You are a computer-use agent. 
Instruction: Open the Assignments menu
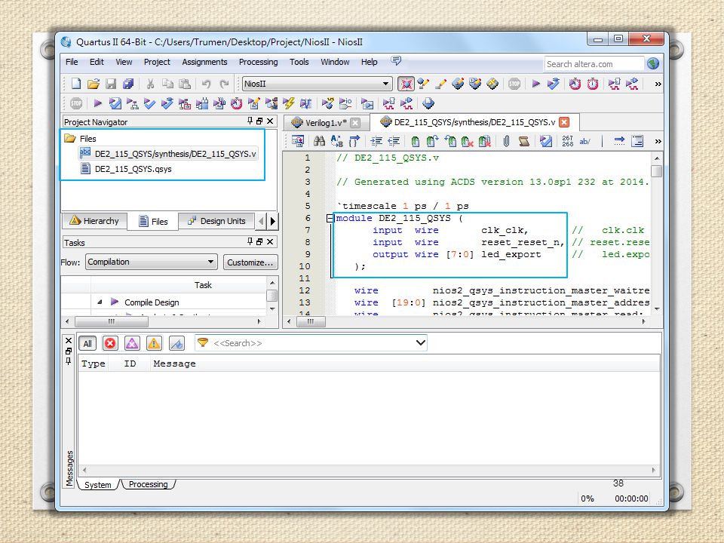204,62
